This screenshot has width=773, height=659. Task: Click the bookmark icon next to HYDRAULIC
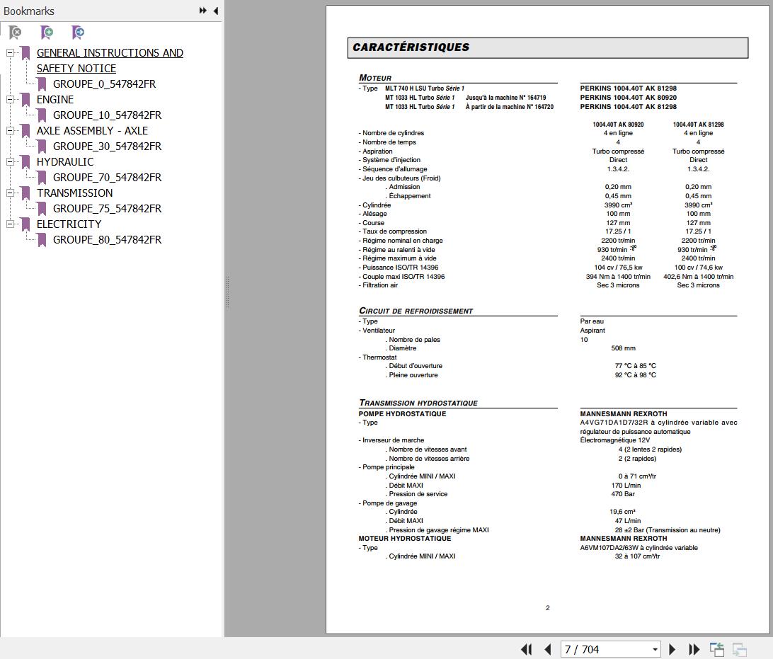point(25,162)
